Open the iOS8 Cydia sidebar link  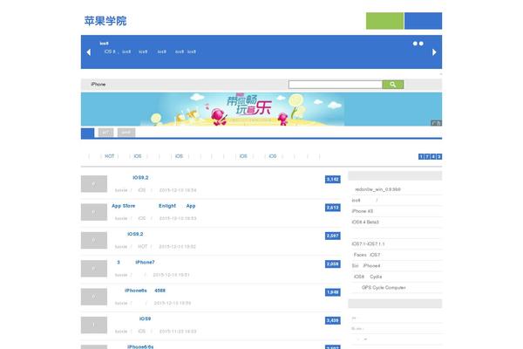(x=368, y=277)
